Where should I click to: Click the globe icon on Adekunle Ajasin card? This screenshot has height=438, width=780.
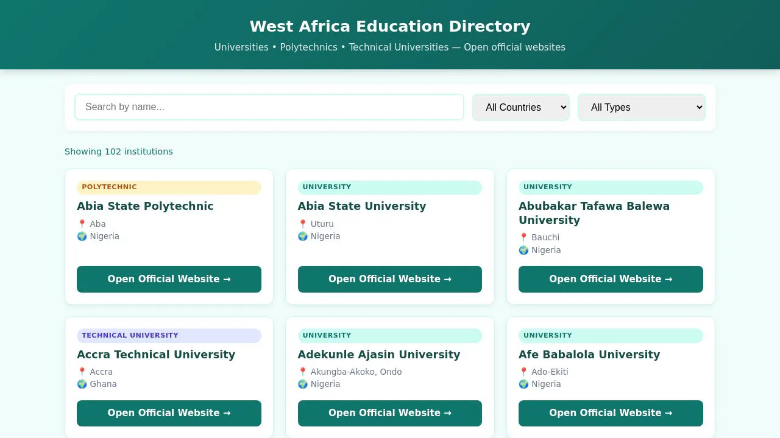click(303, 384)
